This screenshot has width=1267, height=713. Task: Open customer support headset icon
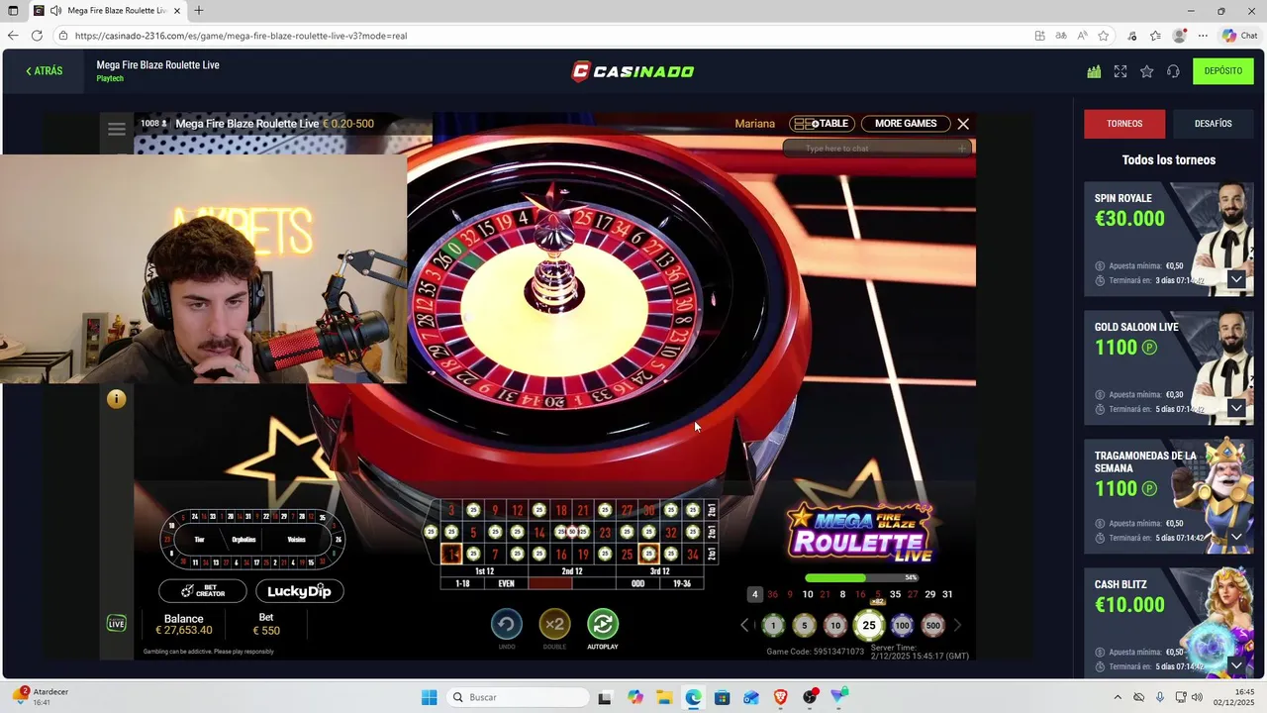click(x=1173, y=71)
